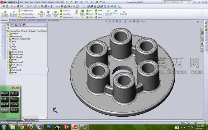The height and width of the screenshot is (130, 208).
Task: Select the Draft feature tool
Action: click(90, 14)
